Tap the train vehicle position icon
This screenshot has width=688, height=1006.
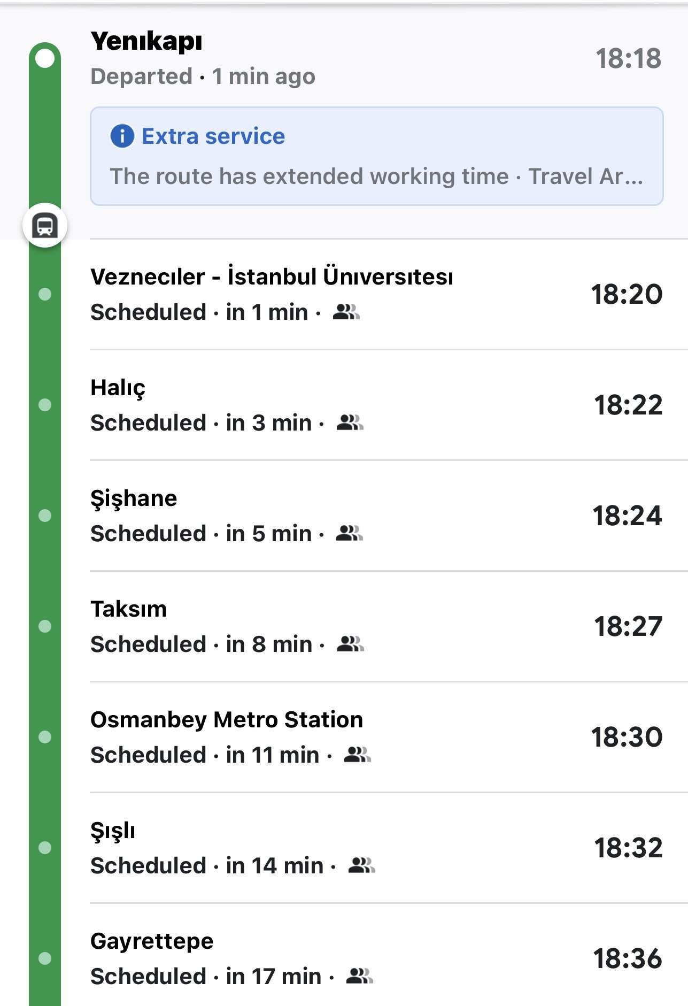point(45,225)
